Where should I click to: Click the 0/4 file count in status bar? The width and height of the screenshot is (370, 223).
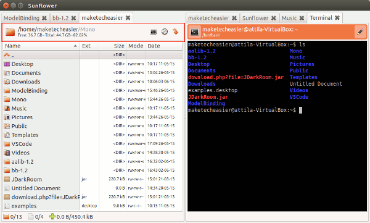point(36,217)
